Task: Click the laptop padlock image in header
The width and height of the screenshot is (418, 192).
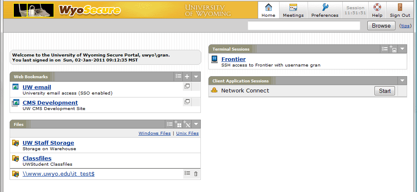Action: point(33,10)
